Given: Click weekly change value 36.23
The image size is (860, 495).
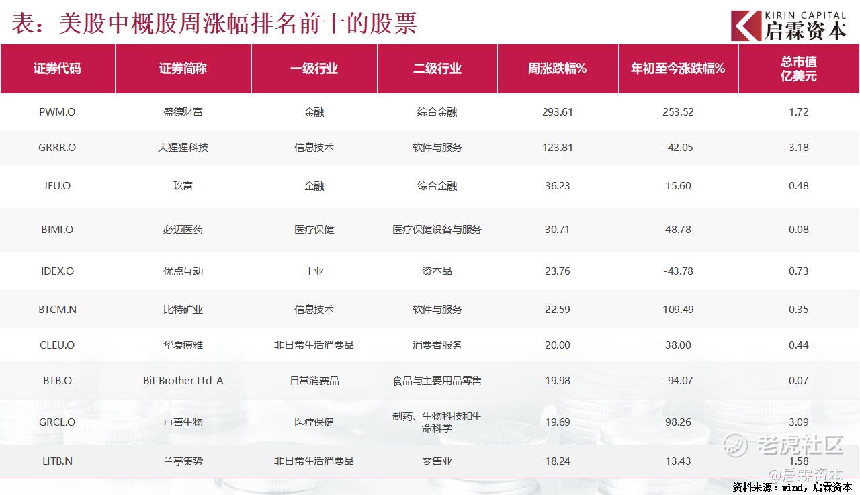Looking at the screenshot, I should click(558, 185).
